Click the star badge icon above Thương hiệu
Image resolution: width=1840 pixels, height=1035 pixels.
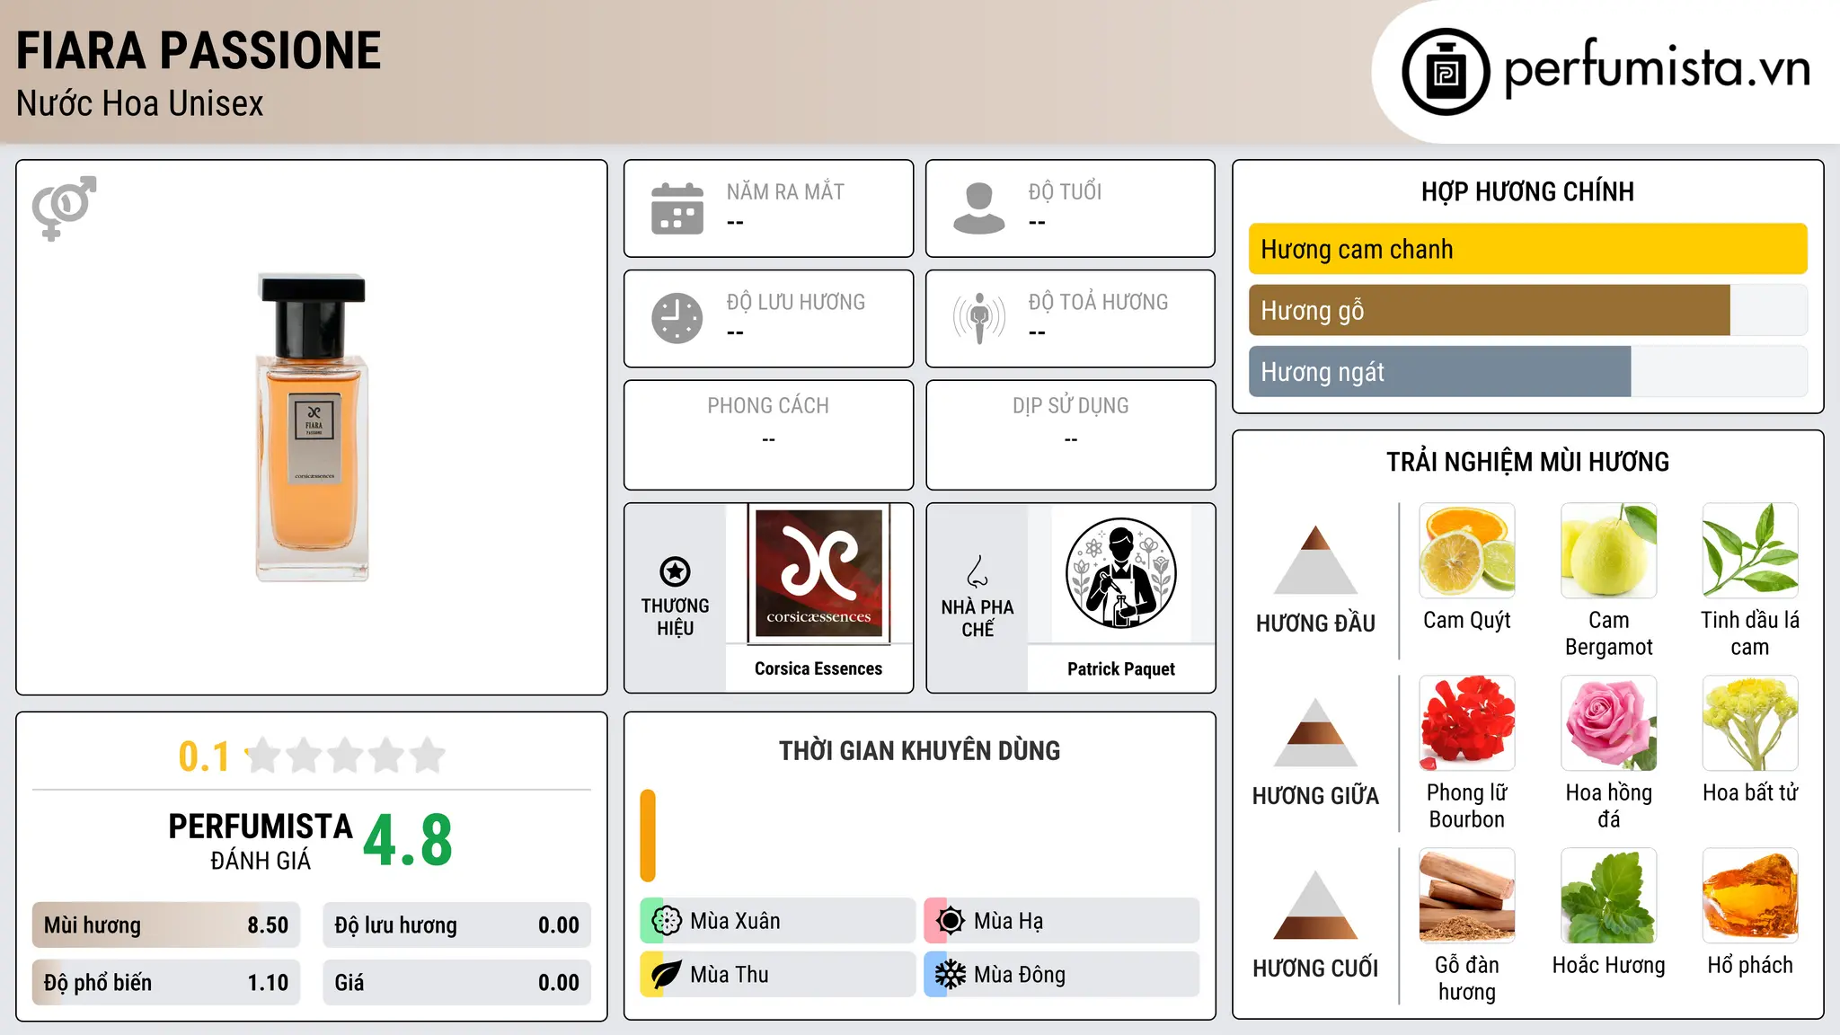click(675, 571)
